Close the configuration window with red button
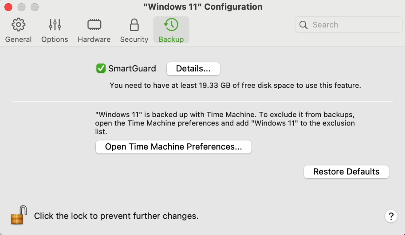Image resolution: width=405 pixels, height=235 pixels. tap(8, 7)
